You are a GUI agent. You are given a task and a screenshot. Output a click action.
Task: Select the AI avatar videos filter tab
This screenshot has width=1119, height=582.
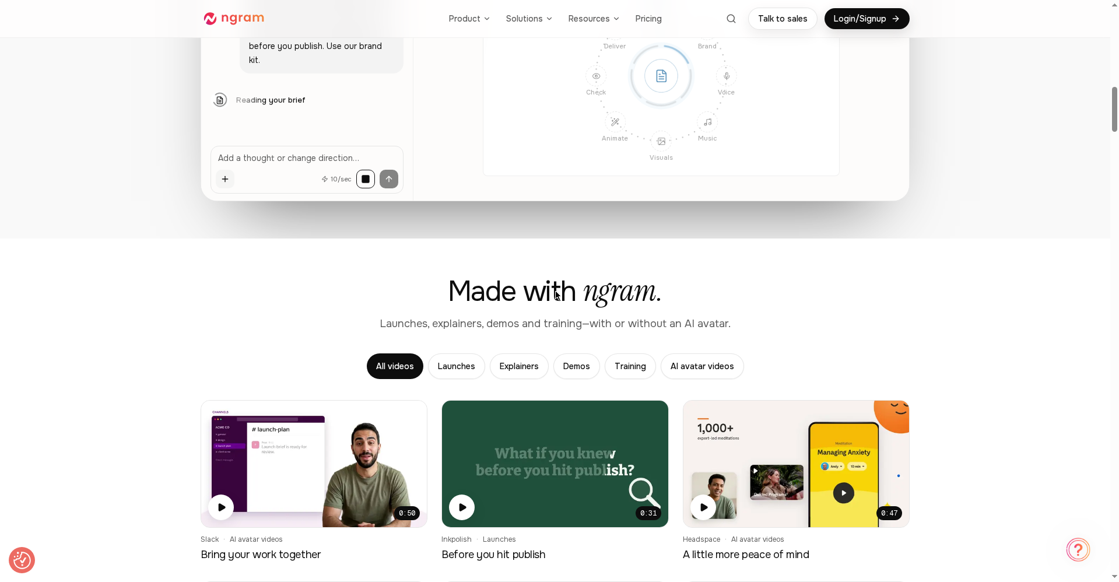tap(702, 366)
